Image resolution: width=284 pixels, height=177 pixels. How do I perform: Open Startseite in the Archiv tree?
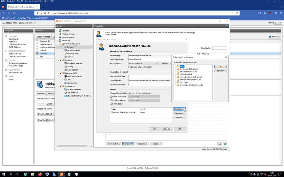pos(65,31)
